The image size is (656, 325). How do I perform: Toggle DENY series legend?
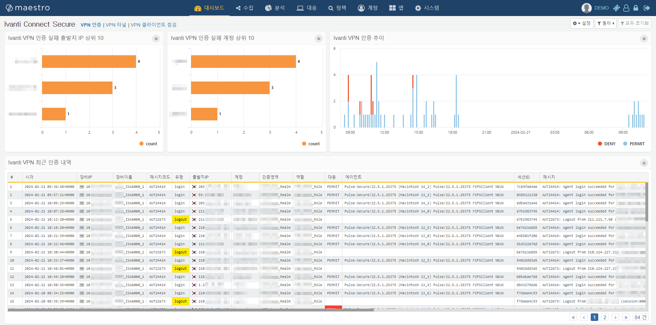click(x=607, y=144)
